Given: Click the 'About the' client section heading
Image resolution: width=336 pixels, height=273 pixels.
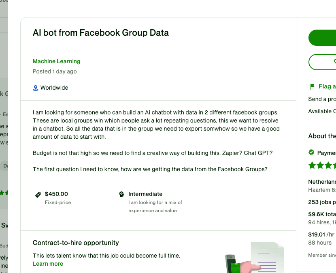Looking at the screenshot, I should click(x=322, y=136).
